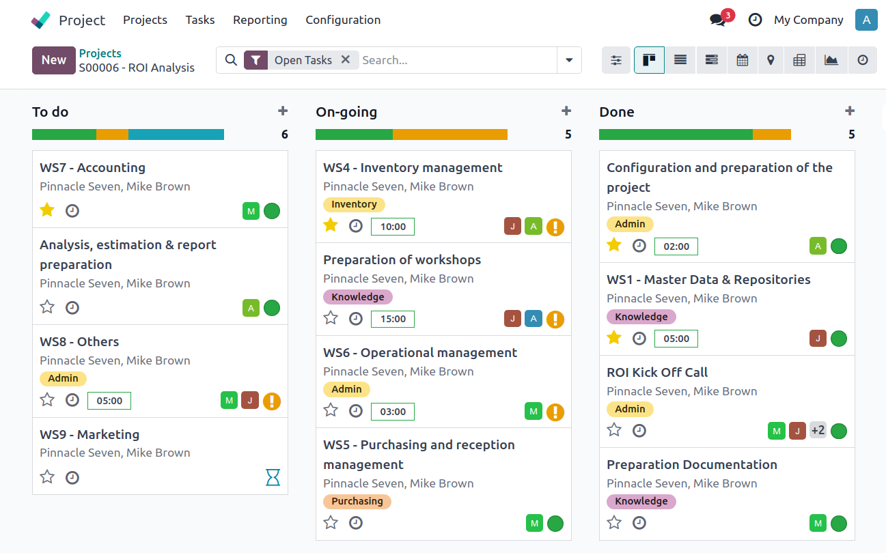The image size is (886, 553).
Task: Toggle the green state on ROI Kick Off Call
Action: point(839,431)
